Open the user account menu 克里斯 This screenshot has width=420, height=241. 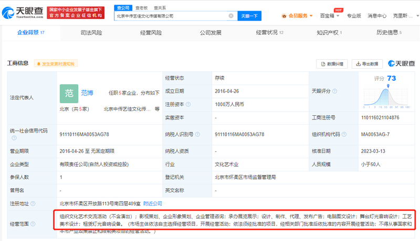(405, 16)
